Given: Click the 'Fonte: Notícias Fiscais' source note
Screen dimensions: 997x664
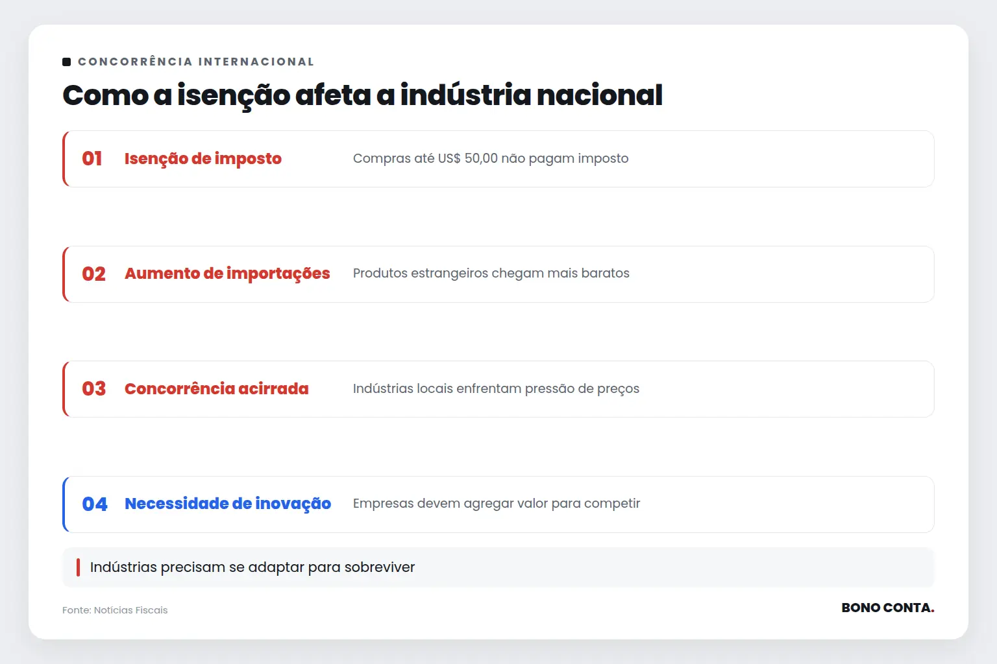Looking at the screenshot, I should [x=115, y=610].
